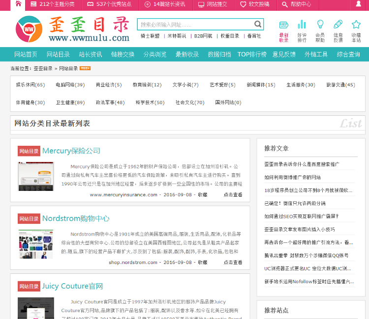This screenshot has height=319, width=369.
Task: Select 外链工具 in the navigation bar
Action: point(316,54)
